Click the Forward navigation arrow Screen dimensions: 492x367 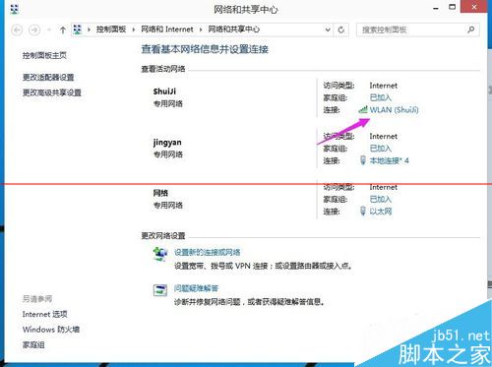click(34, 30)
